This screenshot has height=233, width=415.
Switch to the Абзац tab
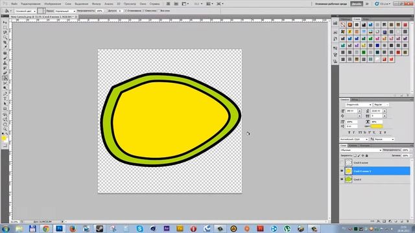(x=355, y=100)
